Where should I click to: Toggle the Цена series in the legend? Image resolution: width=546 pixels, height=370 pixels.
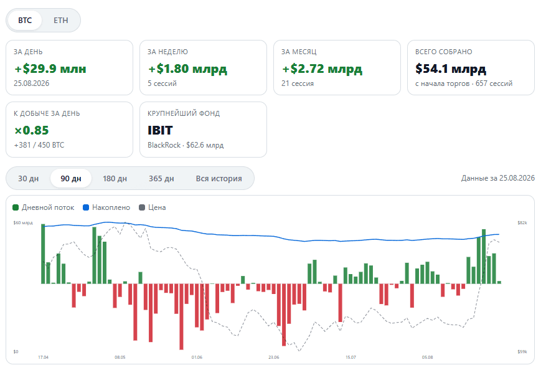pos(152,207)
